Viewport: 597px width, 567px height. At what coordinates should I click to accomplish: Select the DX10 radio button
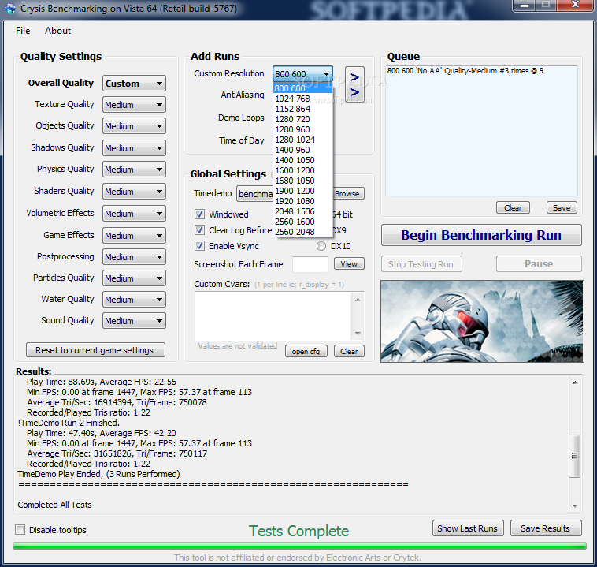[x=321, y=246]
